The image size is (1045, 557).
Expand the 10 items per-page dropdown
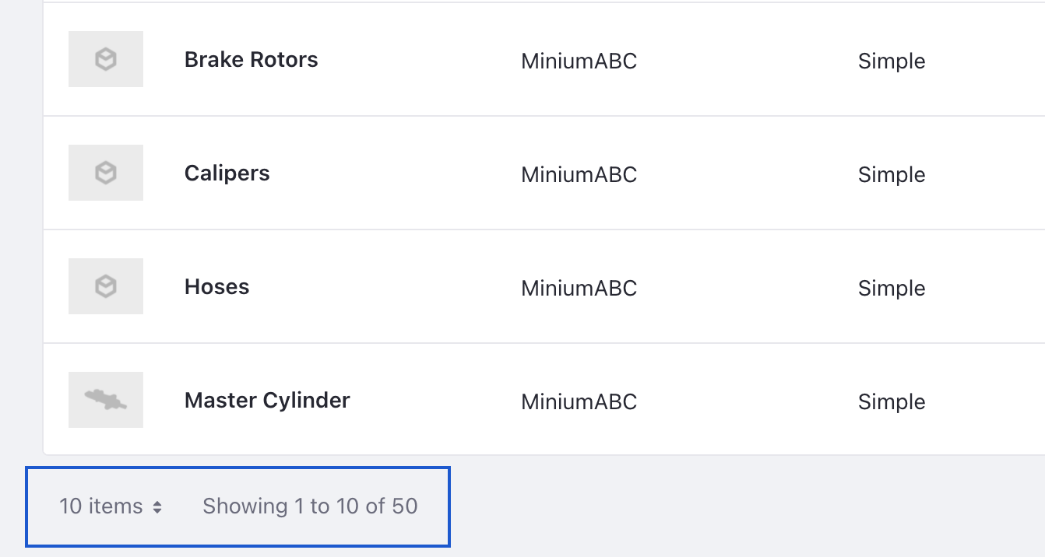click(111, 506)
